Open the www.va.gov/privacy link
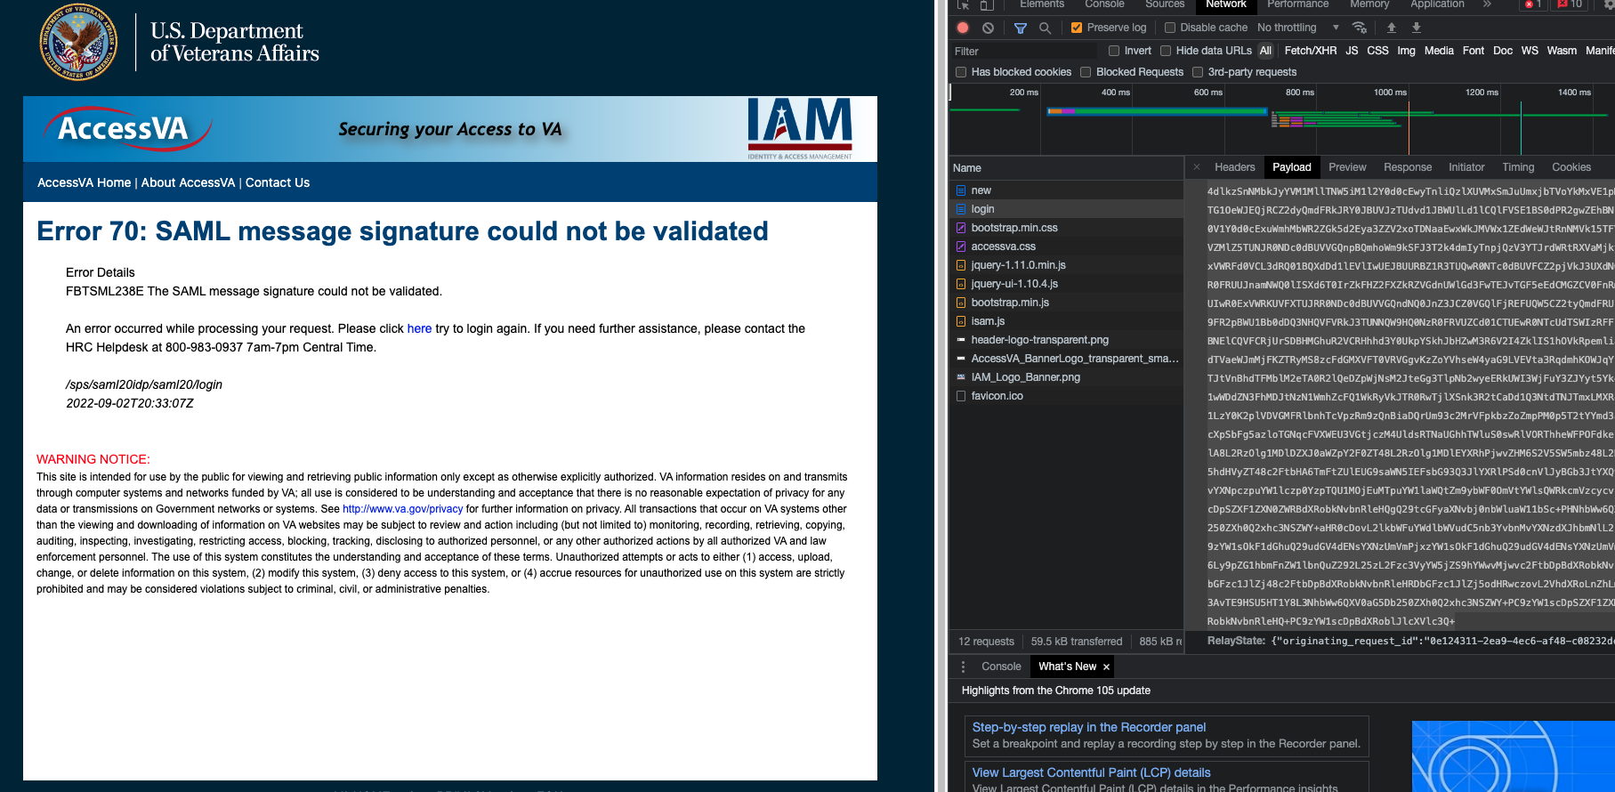 point(402,509)
